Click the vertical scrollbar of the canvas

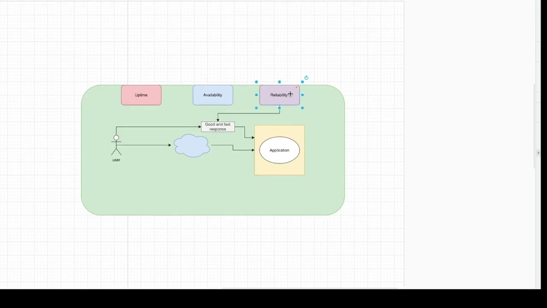(x=535, y=126)
